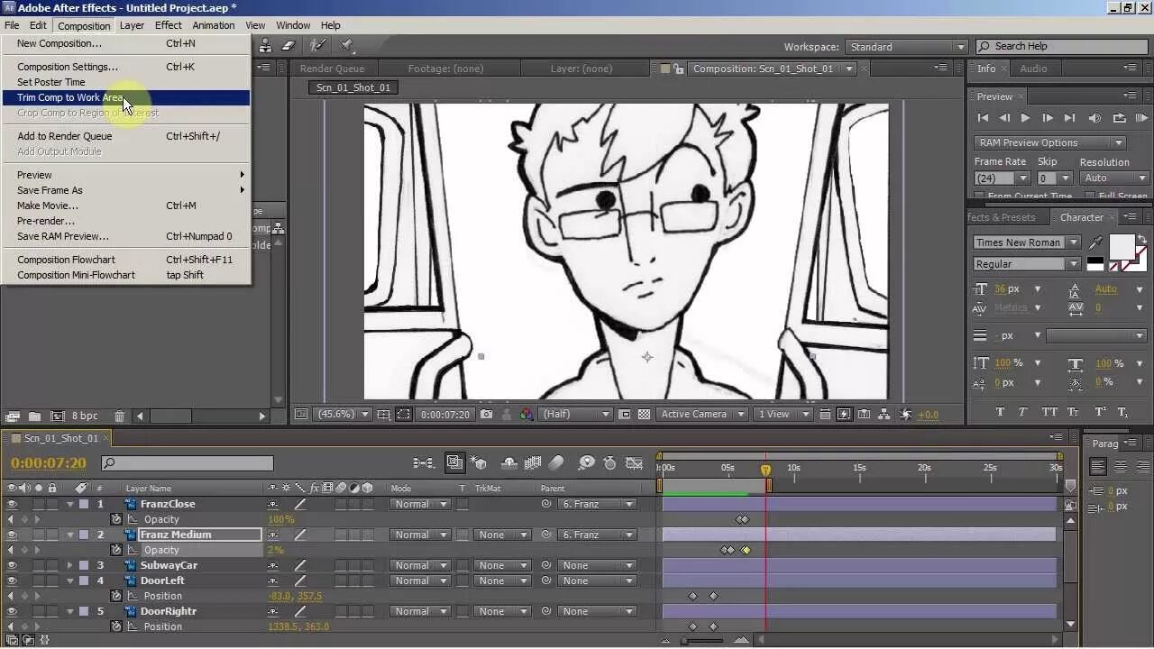Toggle visibility of SubwayCar layer
Viewport: 1154px width, 649px height.
click(12, 566)
